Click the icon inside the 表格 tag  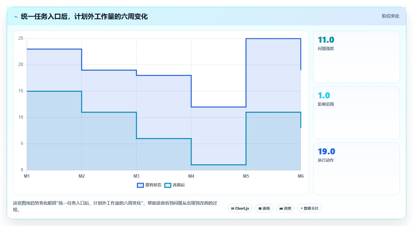tap(260, 208)
